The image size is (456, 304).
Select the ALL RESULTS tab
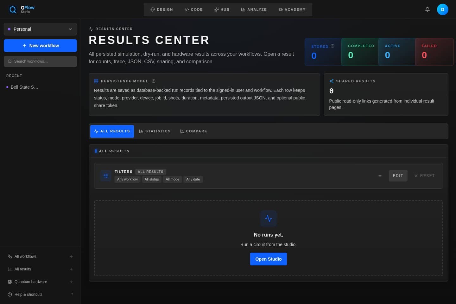tap(112, 131)
